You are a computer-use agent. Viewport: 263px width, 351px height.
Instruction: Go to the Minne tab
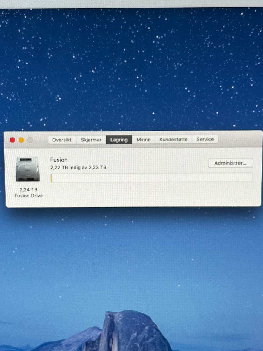pos(144,140)
